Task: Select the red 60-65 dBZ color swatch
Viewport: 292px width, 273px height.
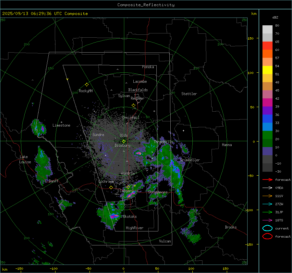Action: point(267,46)
